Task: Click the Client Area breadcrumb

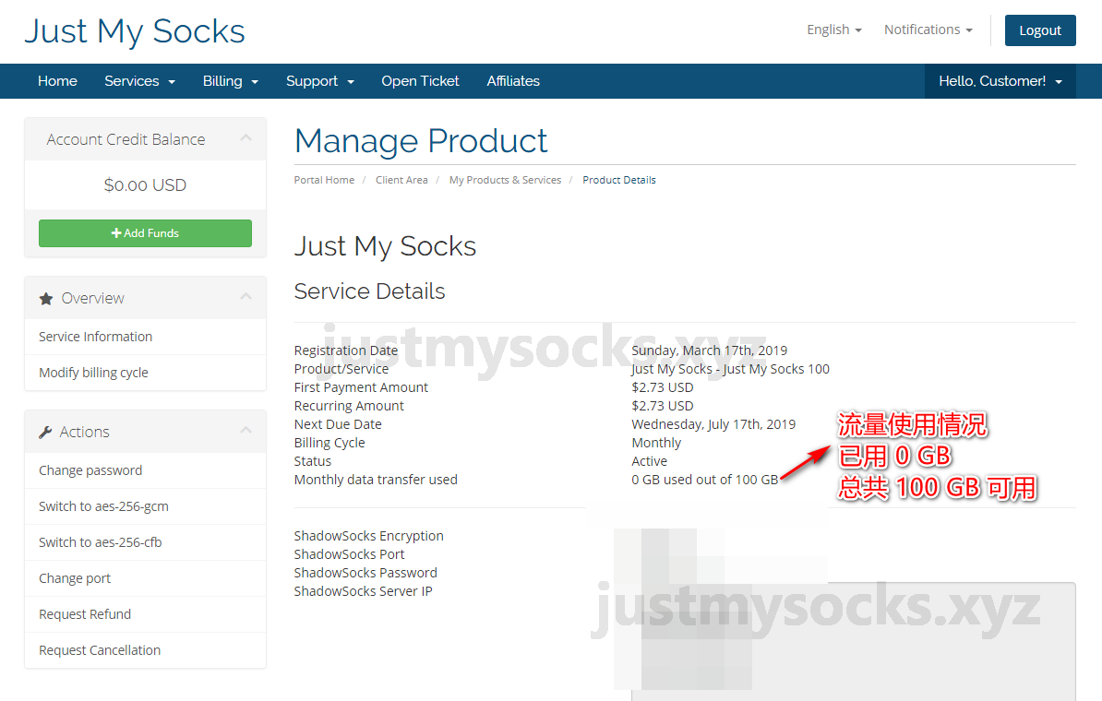Action: (x=401, y=180)
